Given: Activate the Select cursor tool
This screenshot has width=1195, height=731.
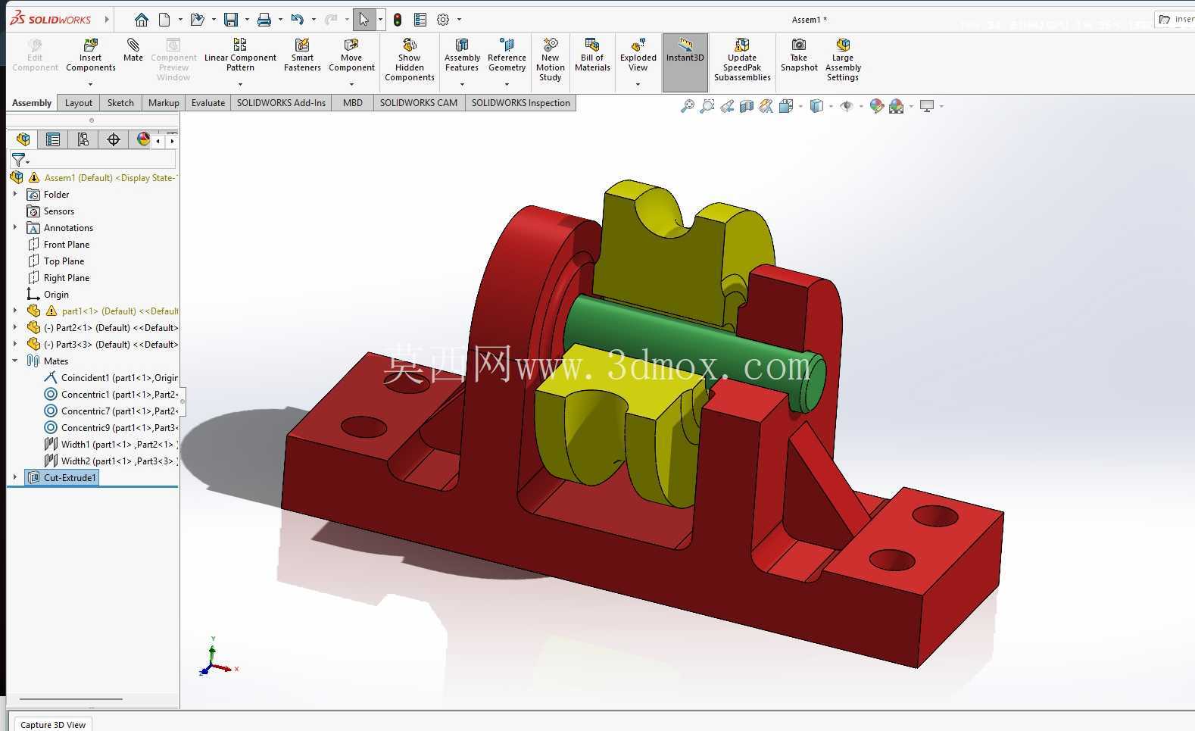Looking at the screenshot, I should (364, 20).
